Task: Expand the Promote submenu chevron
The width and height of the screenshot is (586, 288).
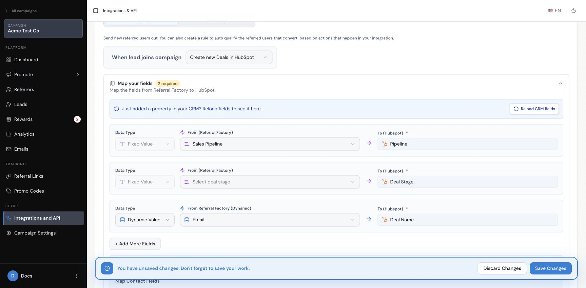Action: click(x=78, y=74)
